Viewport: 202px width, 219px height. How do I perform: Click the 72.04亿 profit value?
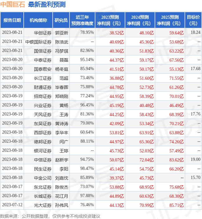(147, 160)
